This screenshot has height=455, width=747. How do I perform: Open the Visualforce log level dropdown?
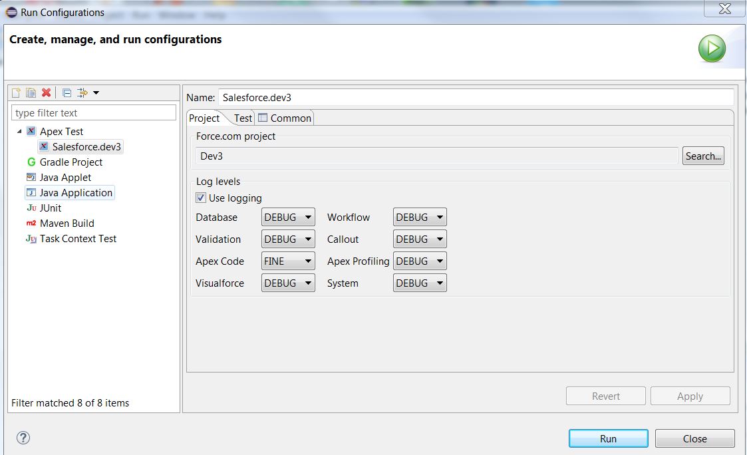[288, 283]
